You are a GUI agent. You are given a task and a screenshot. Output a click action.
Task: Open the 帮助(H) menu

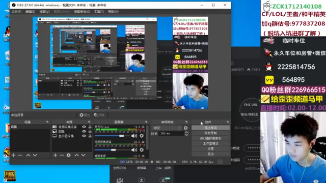pos(113,12)
